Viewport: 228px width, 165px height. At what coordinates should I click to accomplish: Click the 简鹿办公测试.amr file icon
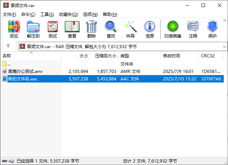click(x=5, y=72)
